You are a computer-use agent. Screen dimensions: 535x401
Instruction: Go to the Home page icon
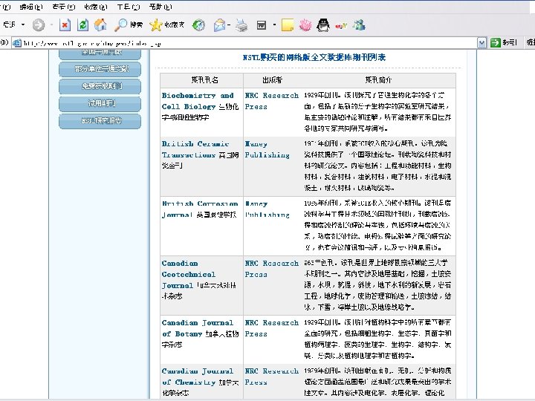[100, 25]
